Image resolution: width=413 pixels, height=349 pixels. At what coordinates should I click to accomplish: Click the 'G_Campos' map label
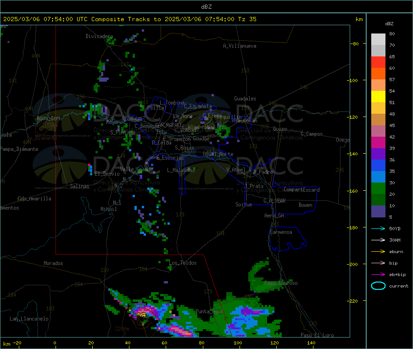point(312,134)
